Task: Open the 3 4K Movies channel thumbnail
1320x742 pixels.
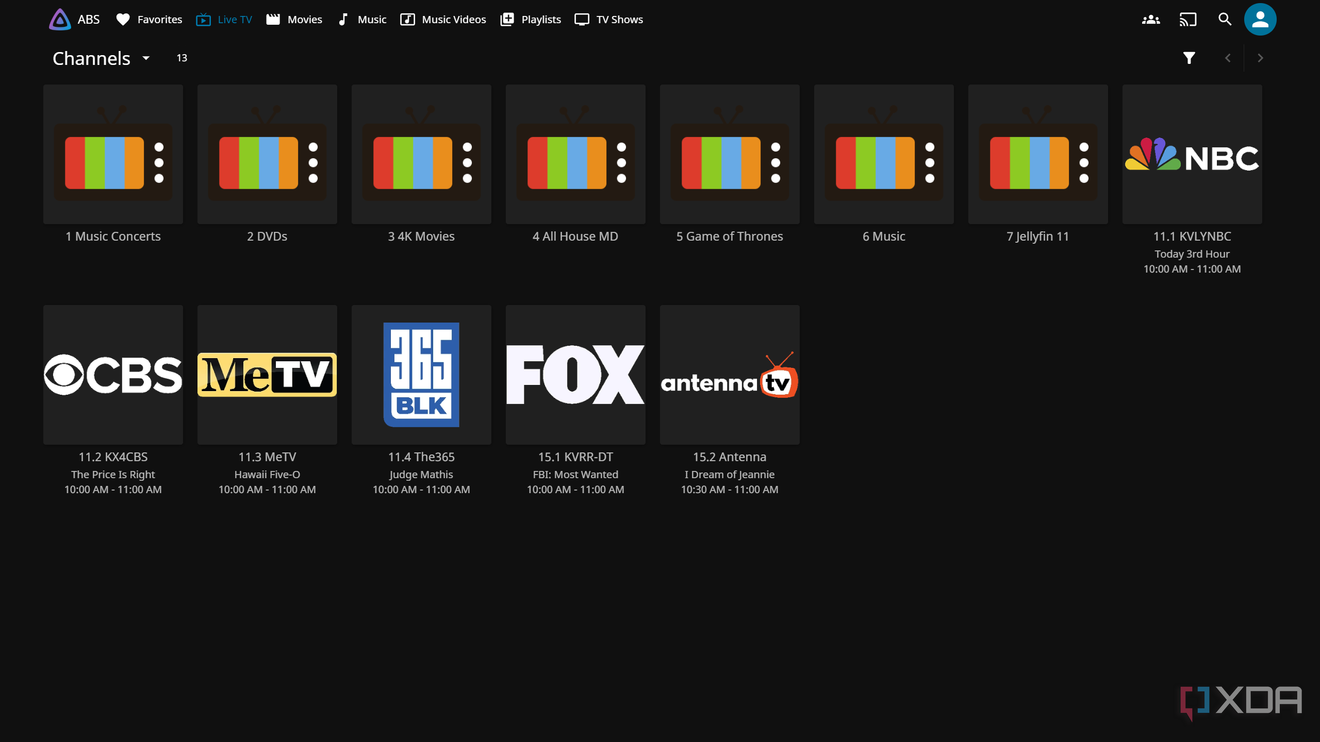Action: click(x=421, y=154)
